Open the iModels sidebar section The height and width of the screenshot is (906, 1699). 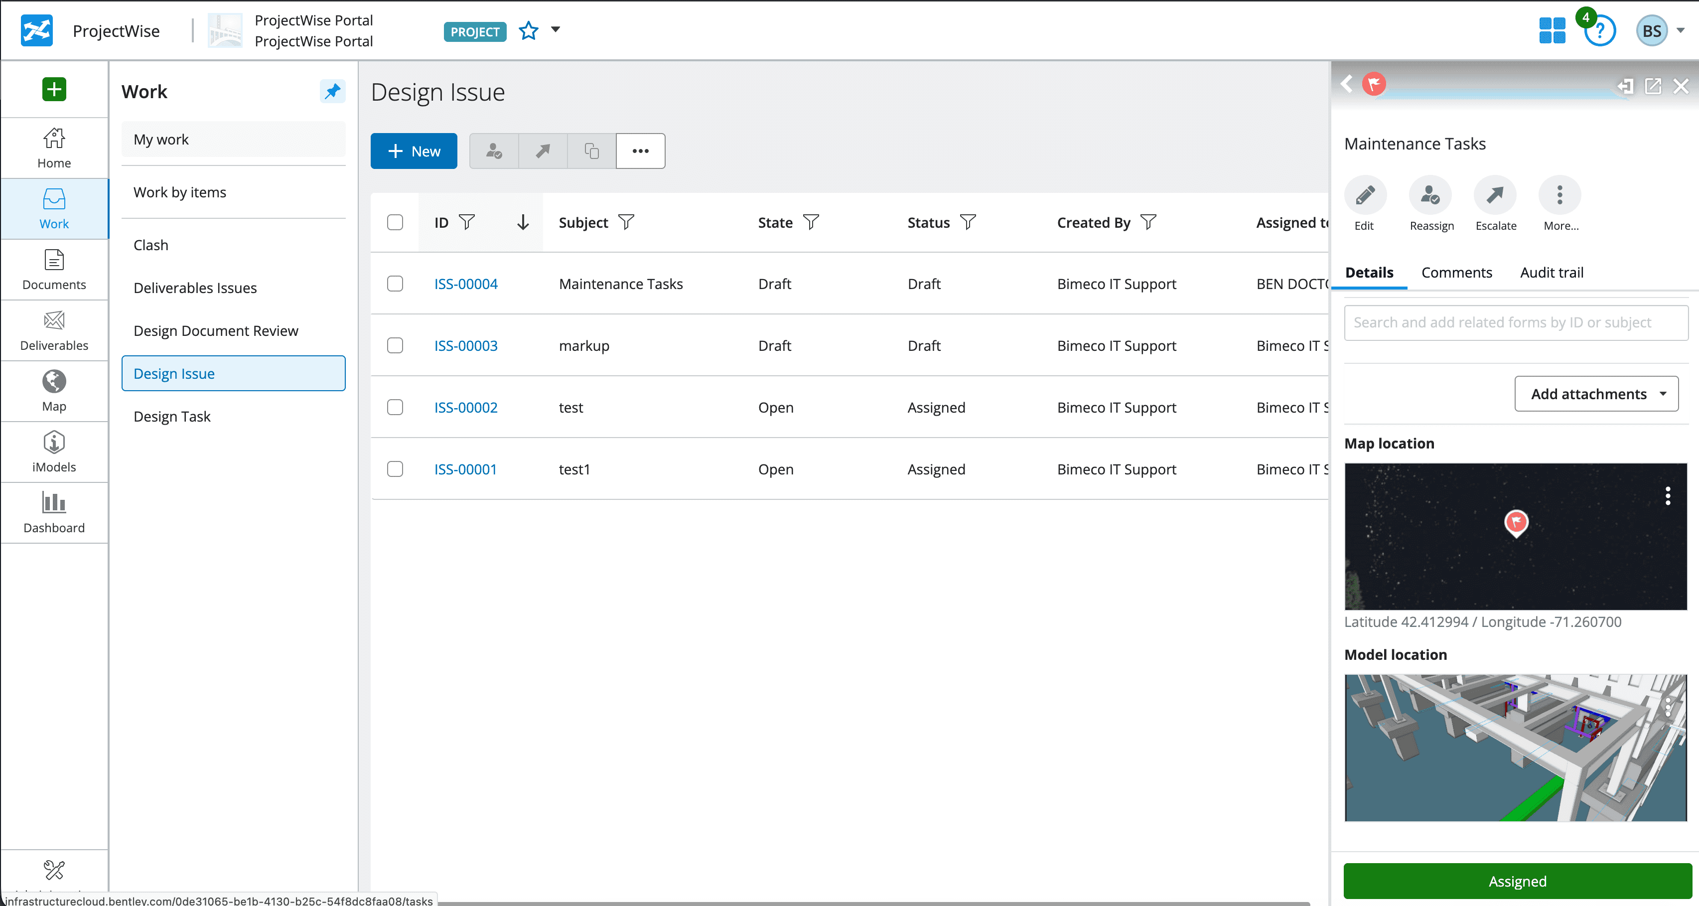tap(54, 452)
